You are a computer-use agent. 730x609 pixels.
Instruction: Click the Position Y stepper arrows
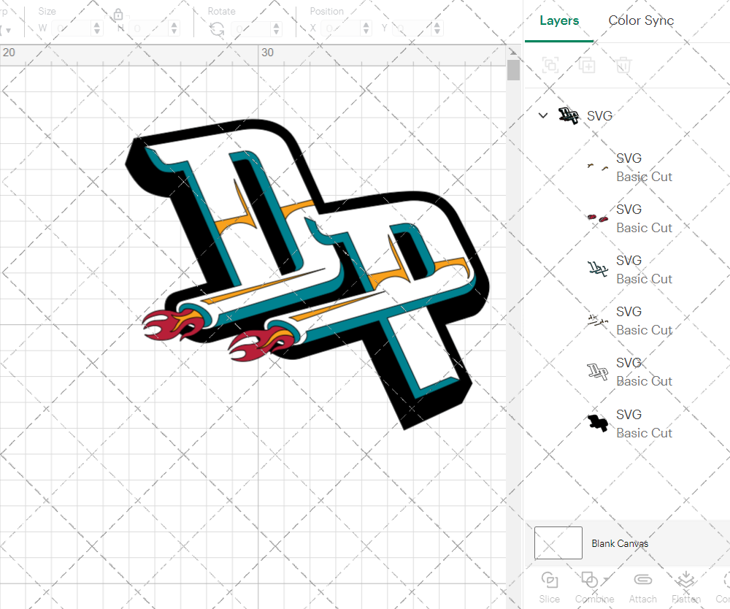pos(437,28)
